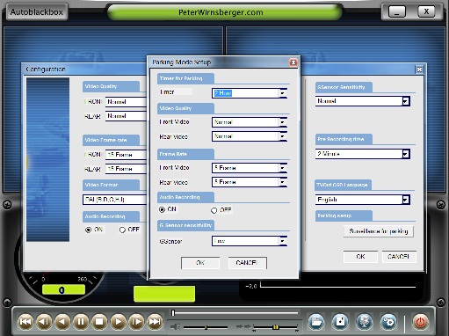Click the FRONT frame rate field in Configuration
This screenshot has height=336, width=449.
(x=126, y=155)
